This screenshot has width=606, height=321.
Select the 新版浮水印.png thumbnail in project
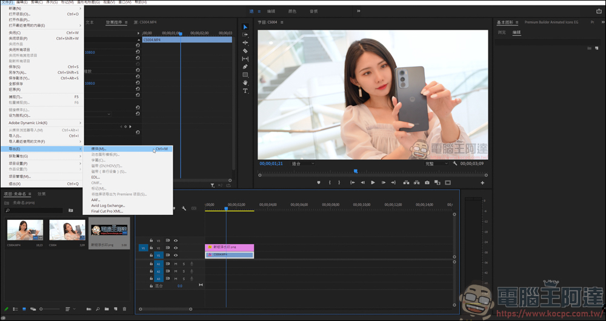pos(109,230)
